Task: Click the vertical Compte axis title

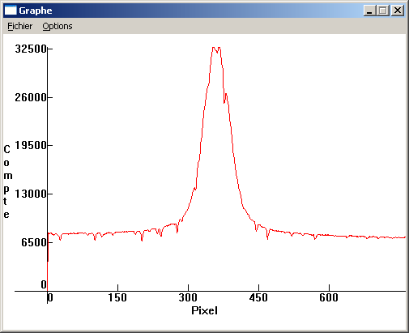Action: click(x=7, y=181)
